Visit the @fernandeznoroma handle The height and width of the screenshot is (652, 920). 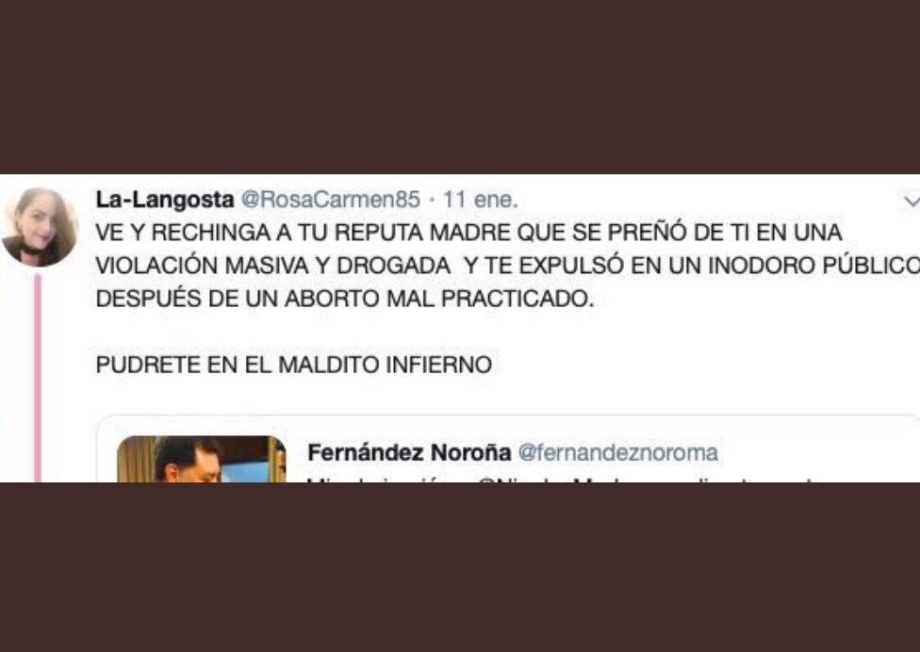click(x=617, y=452)
